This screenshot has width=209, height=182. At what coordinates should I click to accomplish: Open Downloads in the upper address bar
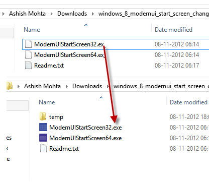72,14
